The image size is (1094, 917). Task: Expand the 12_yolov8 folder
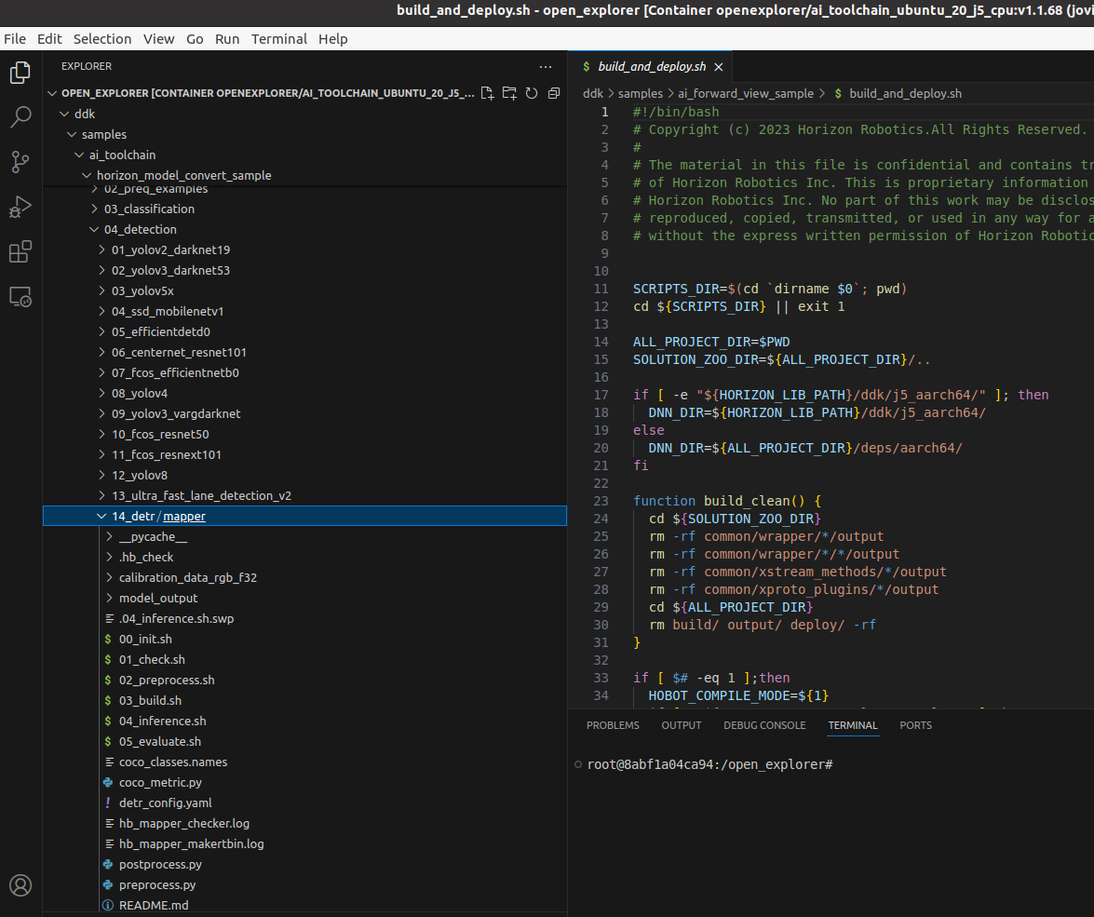point(140,475)
